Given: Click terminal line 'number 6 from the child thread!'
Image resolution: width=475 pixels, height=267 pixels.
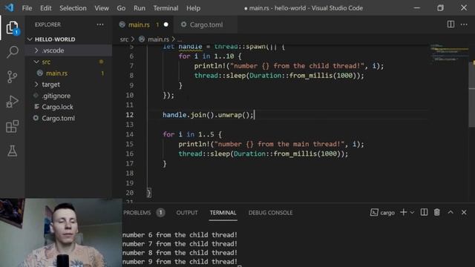Looking at the screenshot, I should point(180,234).
